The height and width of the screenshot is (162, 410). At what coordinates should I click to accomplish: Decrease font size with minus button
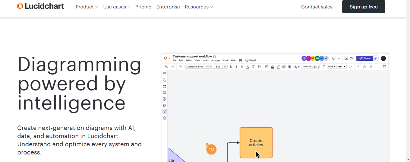(211, 67)
